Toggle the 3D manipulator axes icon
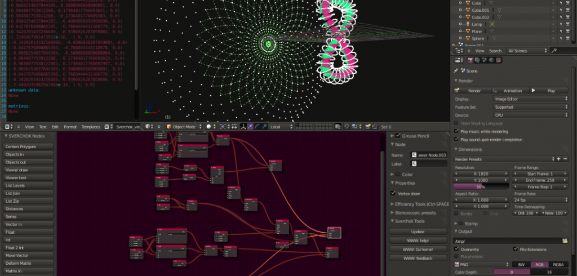 pos(243,127)
